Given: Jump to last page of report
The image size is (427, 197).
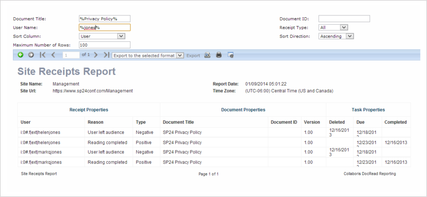Looking at the screenshot, I should pos(106,55).
